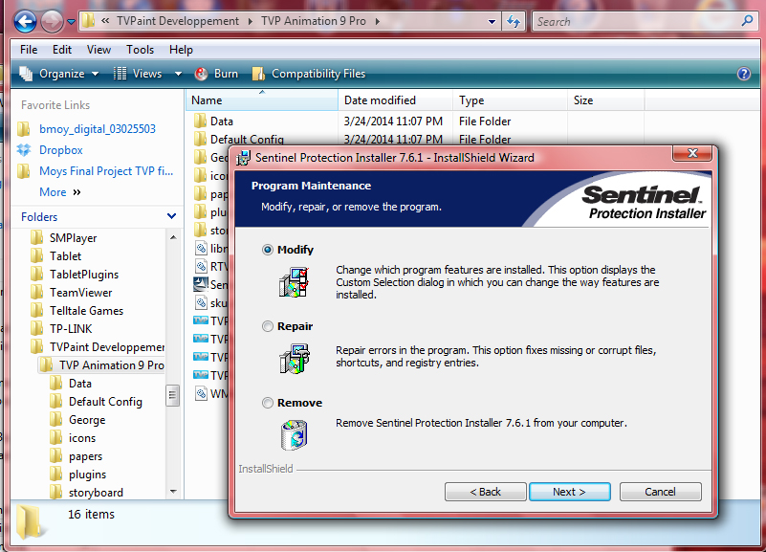Click the Burn disc icon
This screenshot has width=766, height=552.
[x=201, y=74]
